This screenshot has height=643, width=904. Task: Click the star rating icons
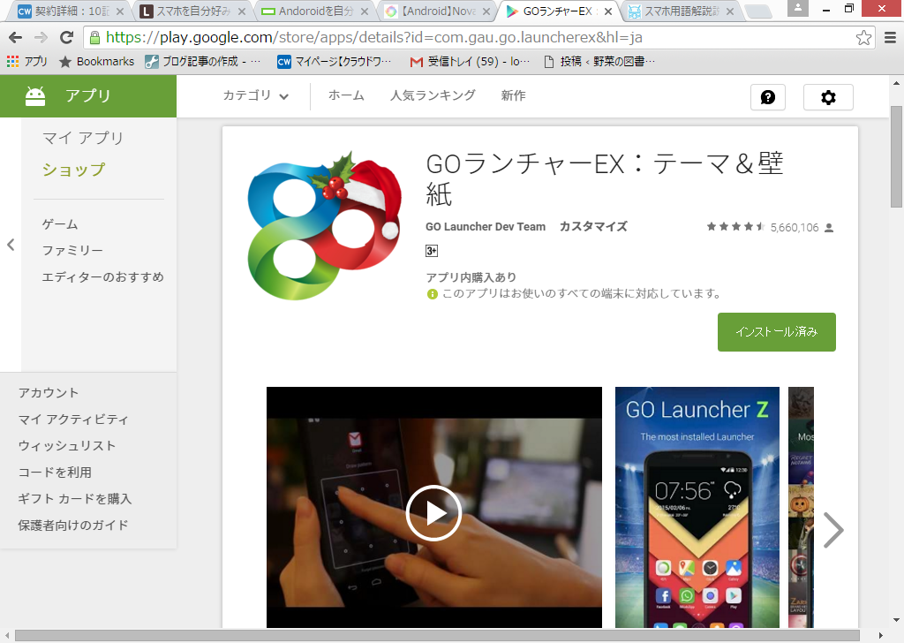735,227
